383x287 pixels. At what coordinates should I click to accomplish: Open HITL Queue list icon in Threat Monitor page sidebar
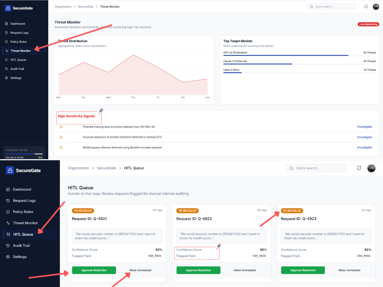point(7,60)
